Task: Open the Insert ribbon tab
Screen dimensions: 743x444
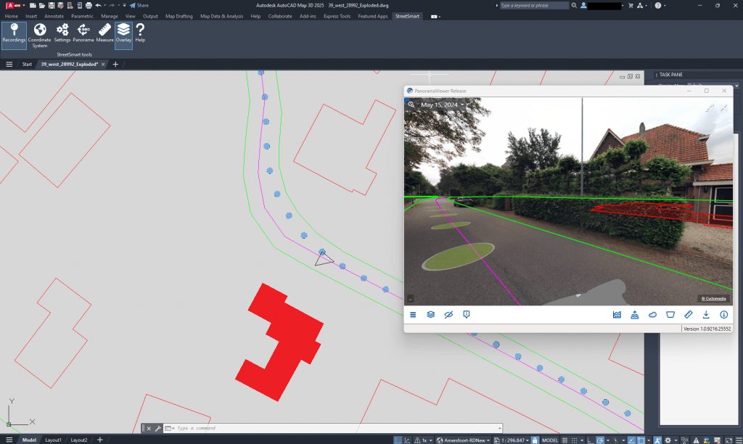Action: pyautogui.click(x=31, y=16)
